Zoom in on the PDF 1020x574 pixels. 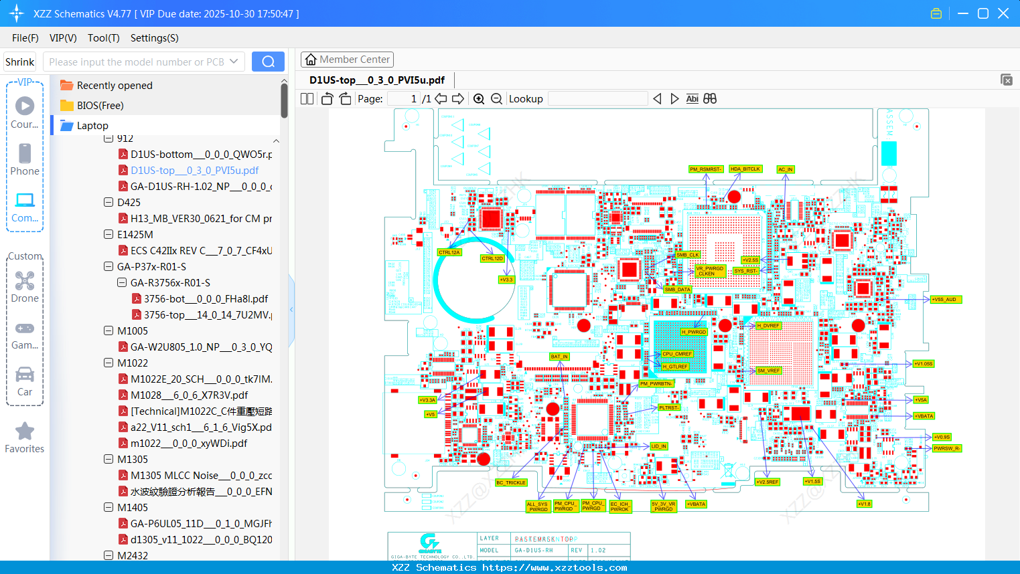coord(479,98)
